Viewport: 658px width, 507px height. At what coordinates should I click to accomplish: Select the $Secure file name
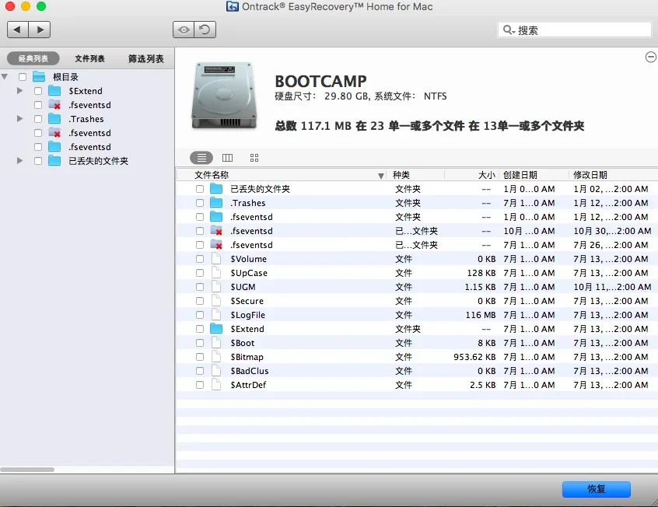point(247,301)
